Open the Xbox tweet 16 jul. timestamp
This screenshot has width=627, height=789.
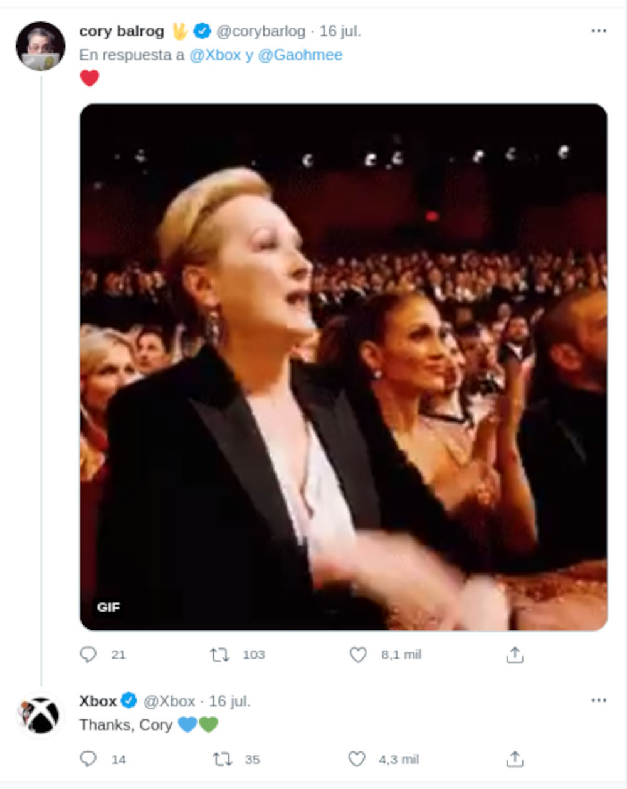coord(229,701)
